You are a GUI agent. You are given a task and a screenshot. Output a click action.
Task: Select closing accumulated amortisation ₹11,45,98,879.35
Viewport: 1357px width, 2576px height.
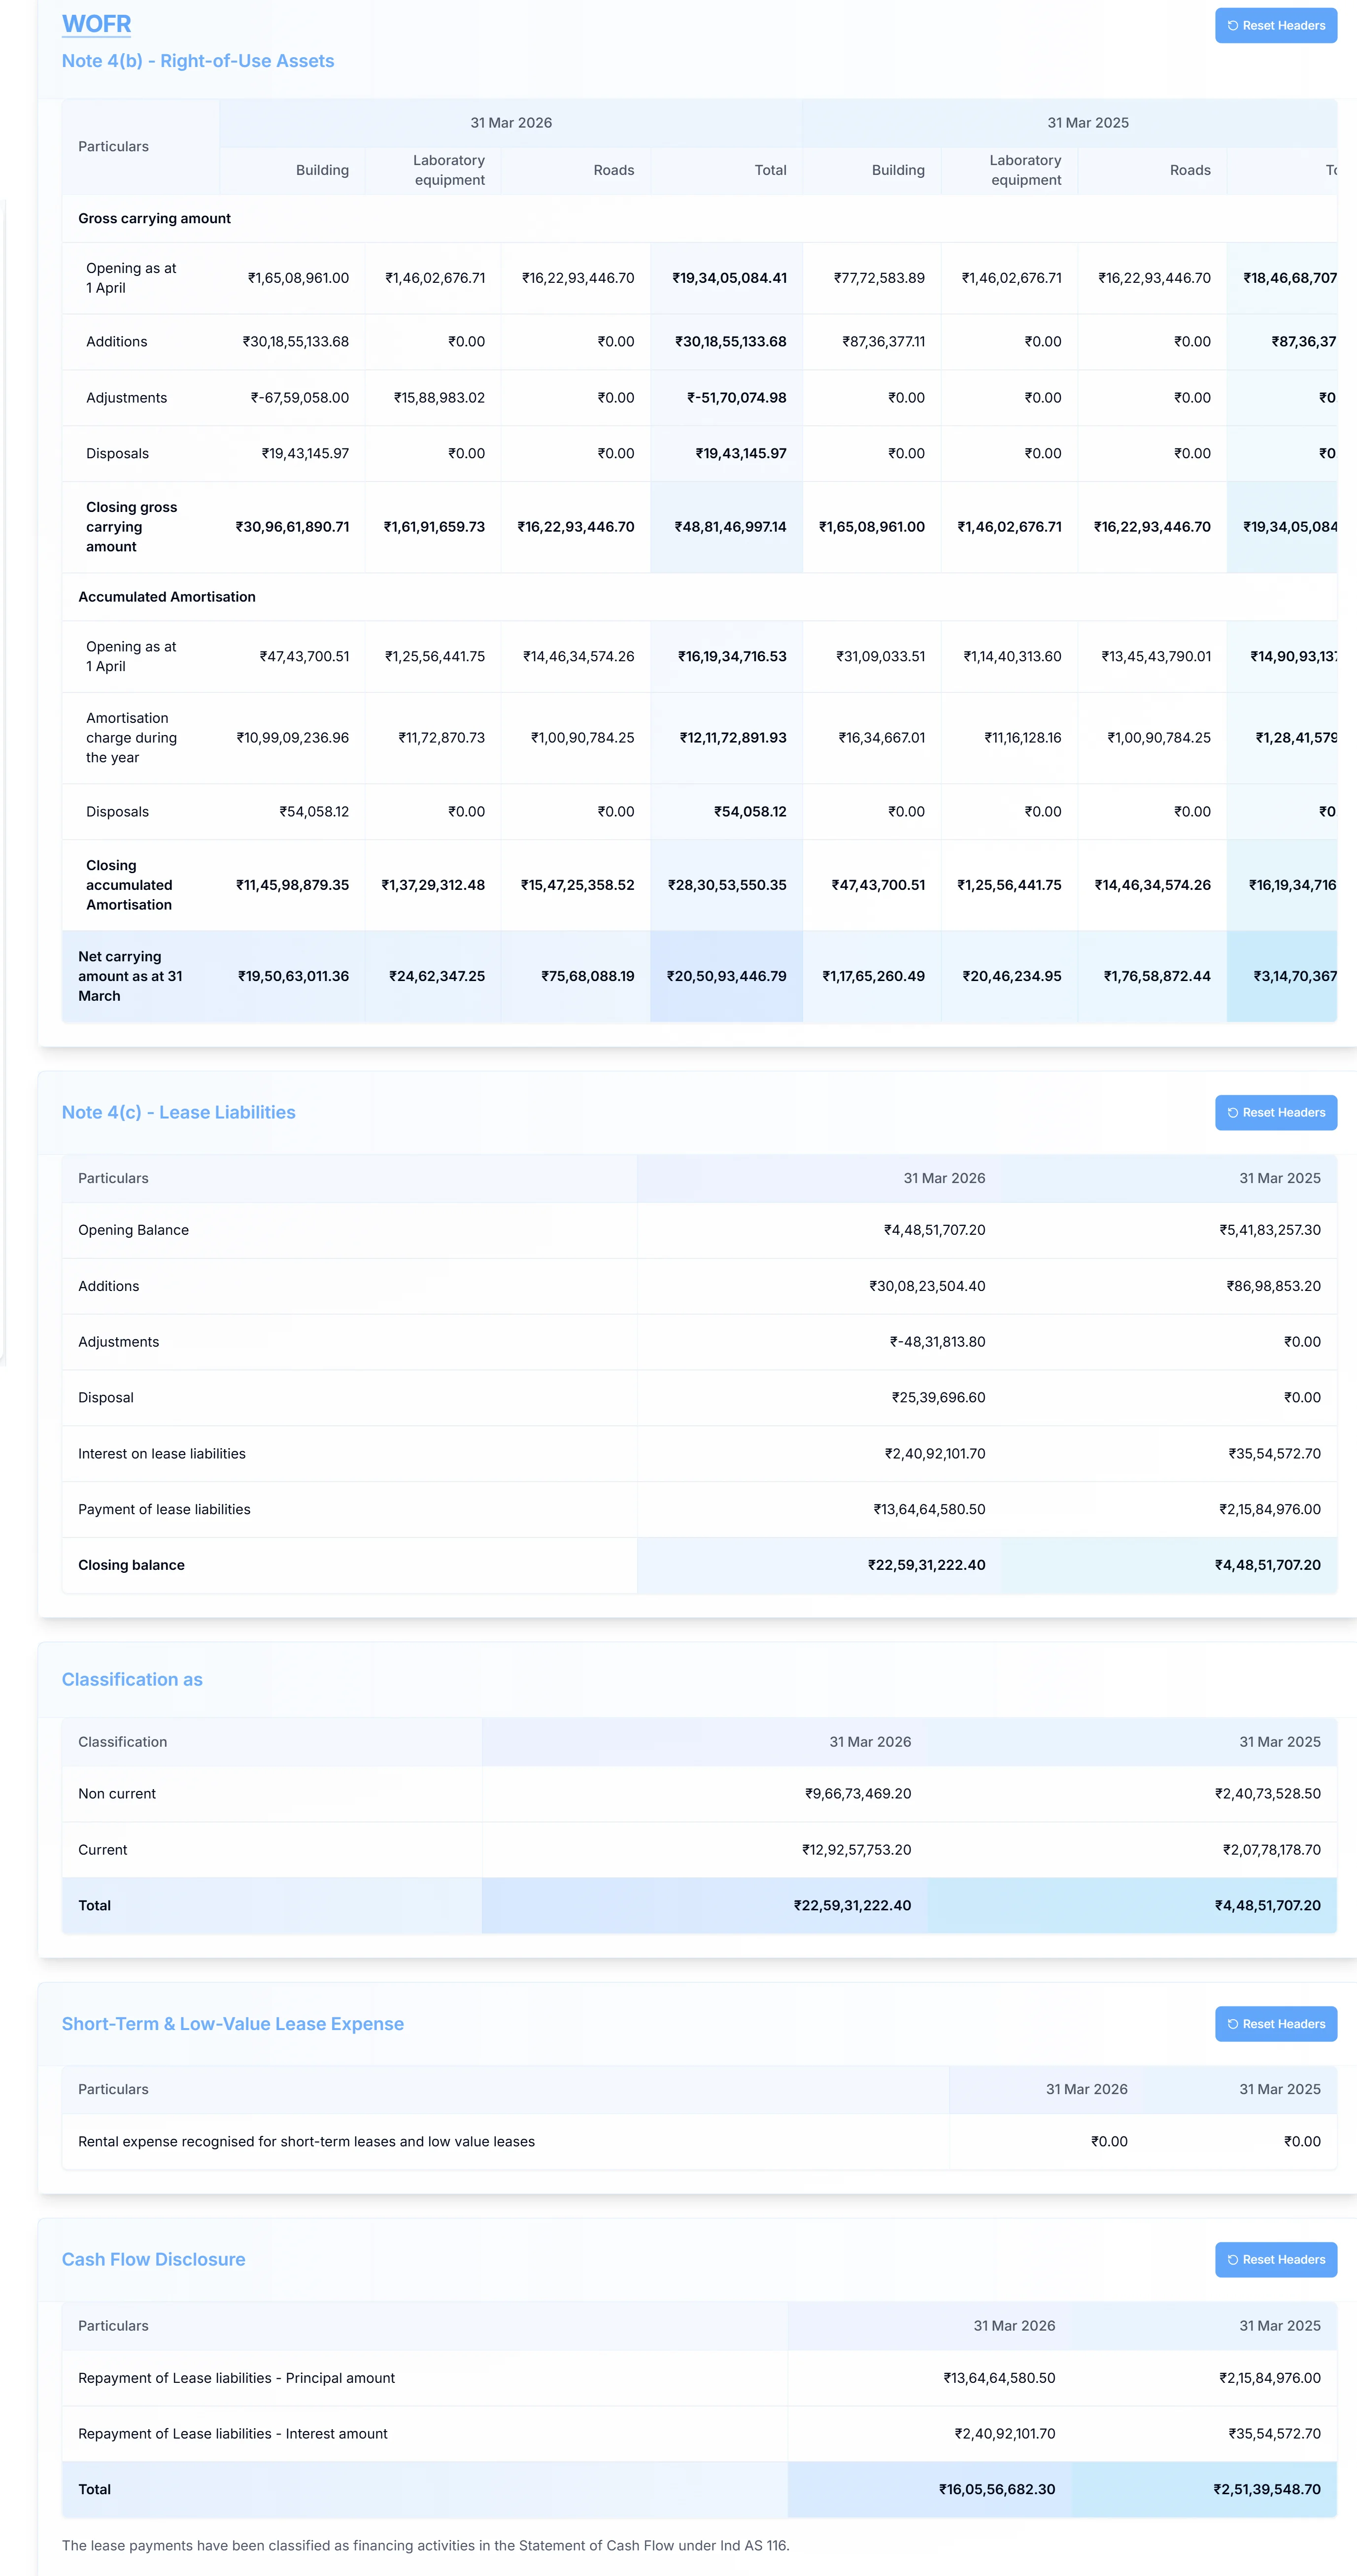[x=292, y=885]
